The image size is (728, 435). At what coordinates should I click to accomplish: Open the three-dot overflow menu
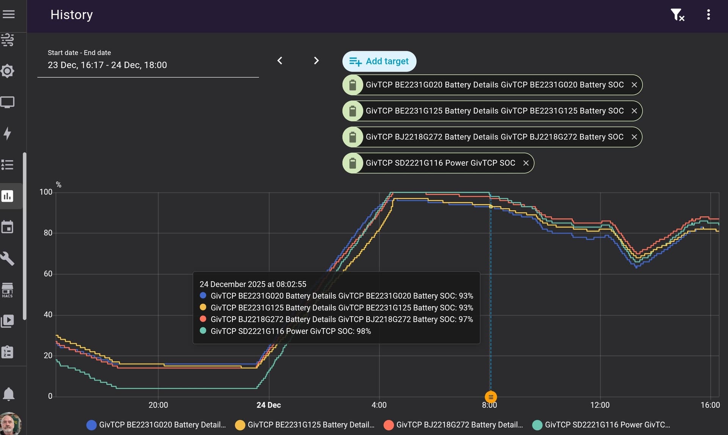click(708, 15)
